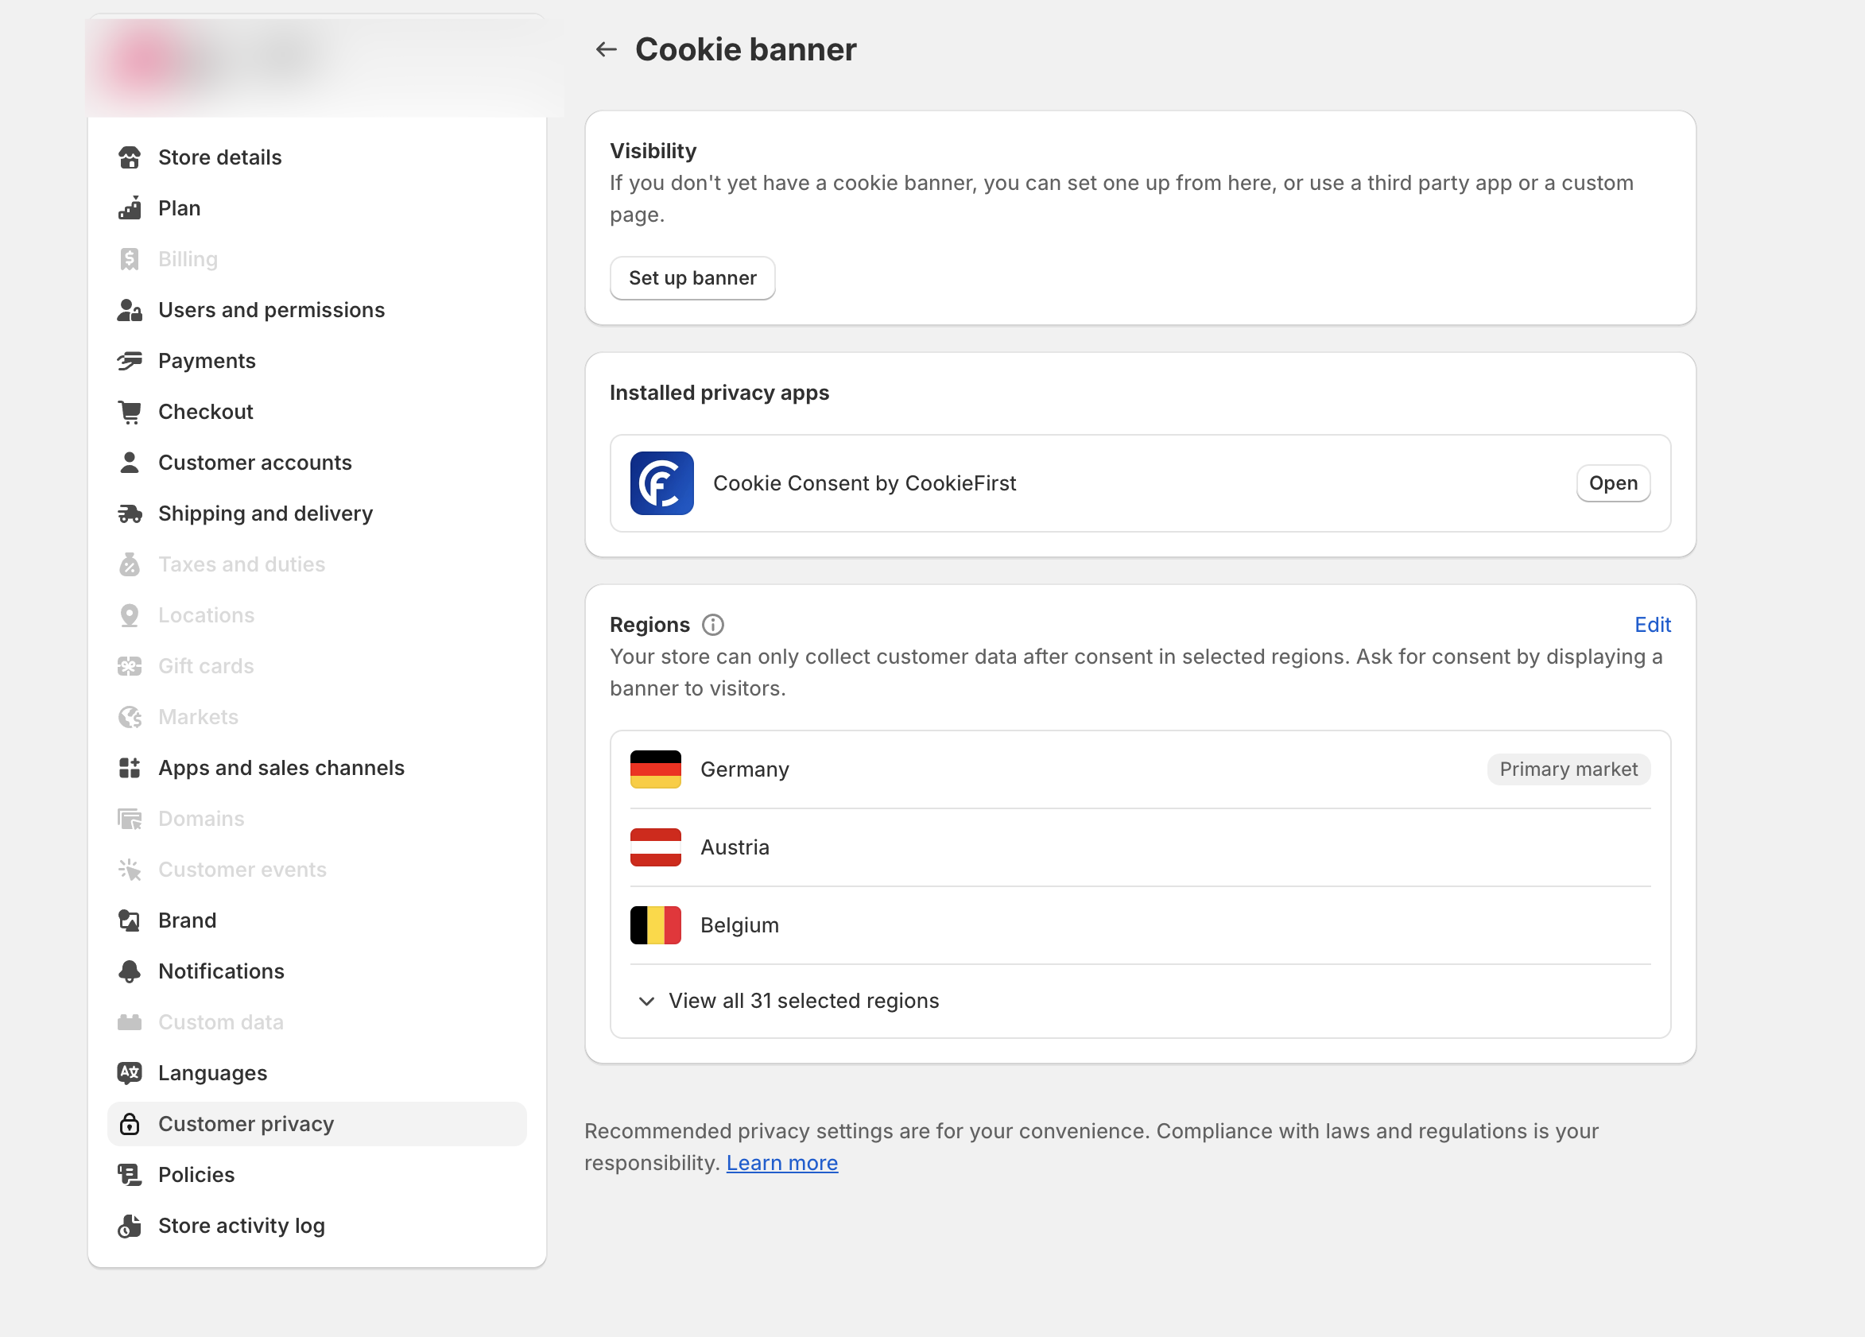Viewport: 1865px width, 1337px height.
Task: Open the Learn more link
Action: pos(781,1163)
